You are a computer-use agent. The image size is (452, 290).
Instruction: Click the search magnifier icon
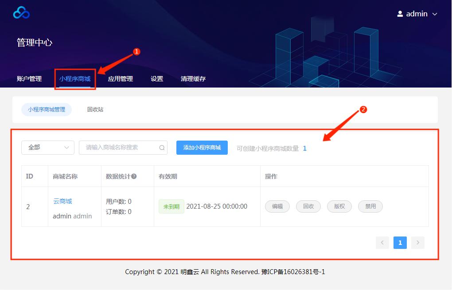coord(162,148)
